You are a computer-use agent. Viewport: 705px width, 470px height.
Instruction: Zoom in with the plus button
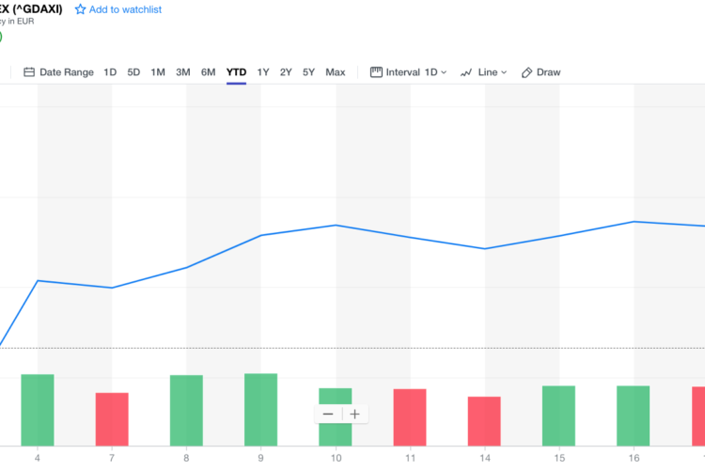click(354, 415)
